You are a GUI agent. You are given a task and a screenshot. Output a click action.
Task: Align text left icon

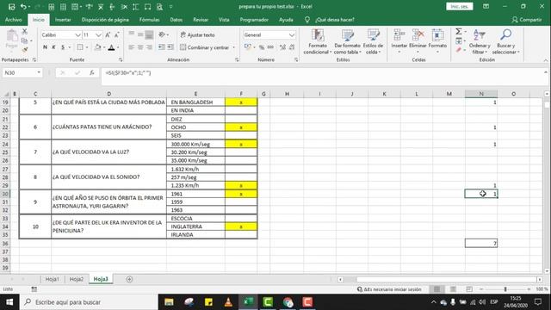pyautogui.click(x=132, y=47)
